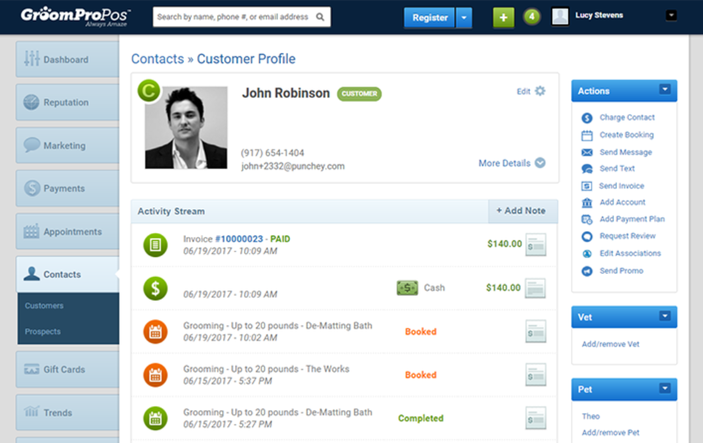Collapse the Pet panel arrow
Image resolution: width=703 pixels, height=443 pixels.
(665, 388)
